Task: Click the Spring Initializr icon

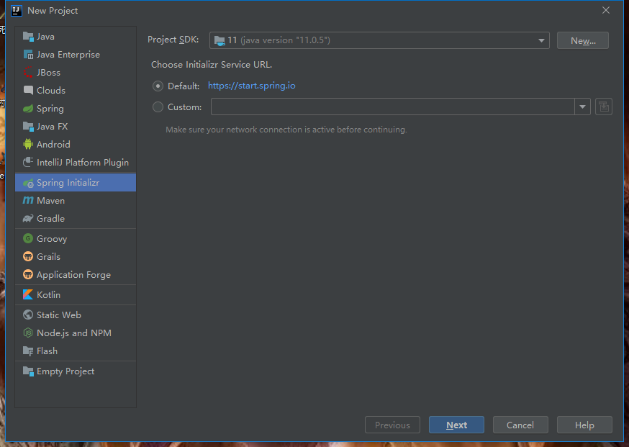Action: [28, 183]
